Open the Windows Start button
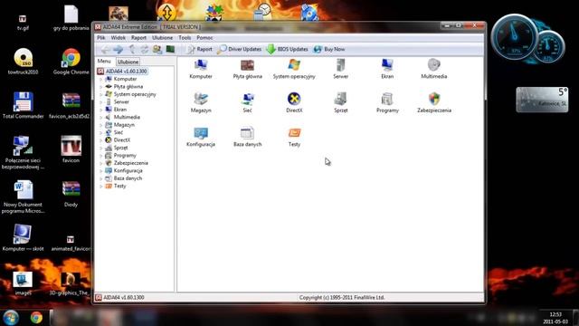The height and width of the screenshot is (326, 579). coord(10,317)
